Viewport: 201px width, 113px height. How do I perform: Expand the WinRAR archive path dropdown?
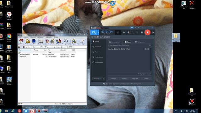pyautogui.click(x=86, y=47)
